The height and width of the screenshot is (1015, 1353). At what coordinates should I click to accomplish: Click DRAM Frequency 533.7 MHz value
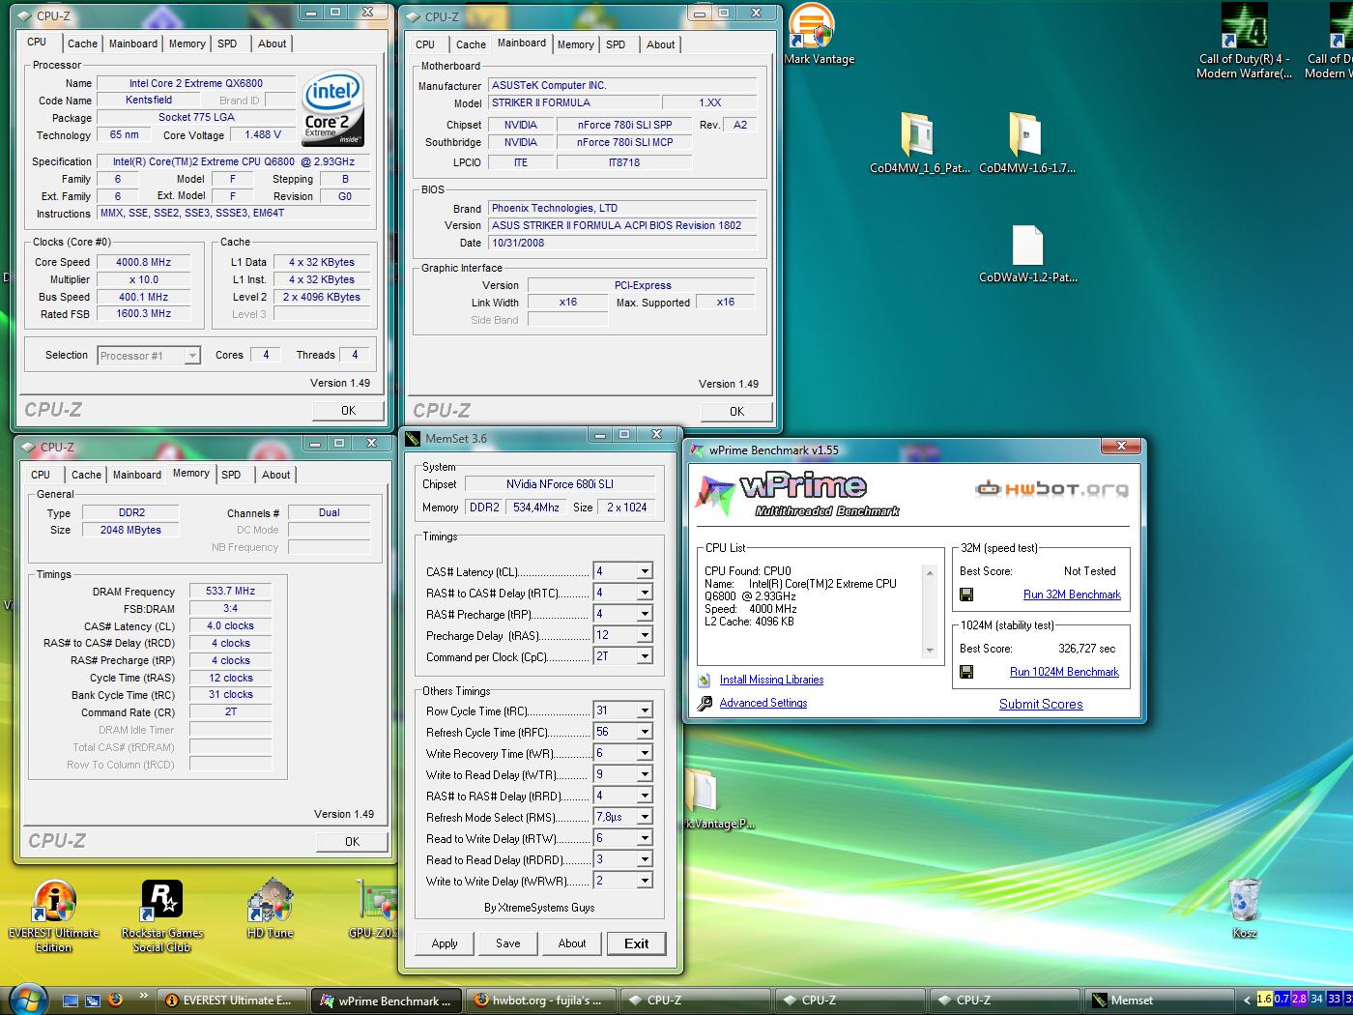(230, 591)
